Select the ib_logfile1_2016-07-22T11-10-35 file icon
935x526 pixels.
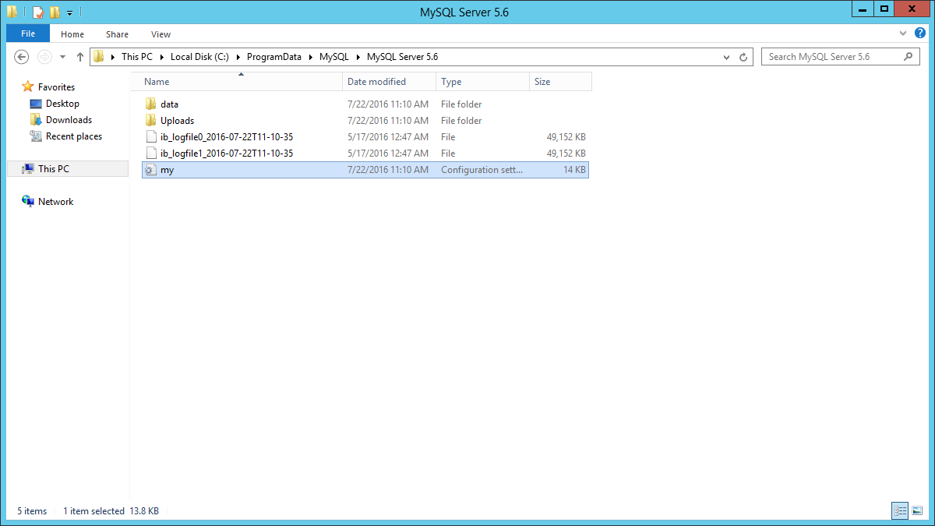[151, 154]
